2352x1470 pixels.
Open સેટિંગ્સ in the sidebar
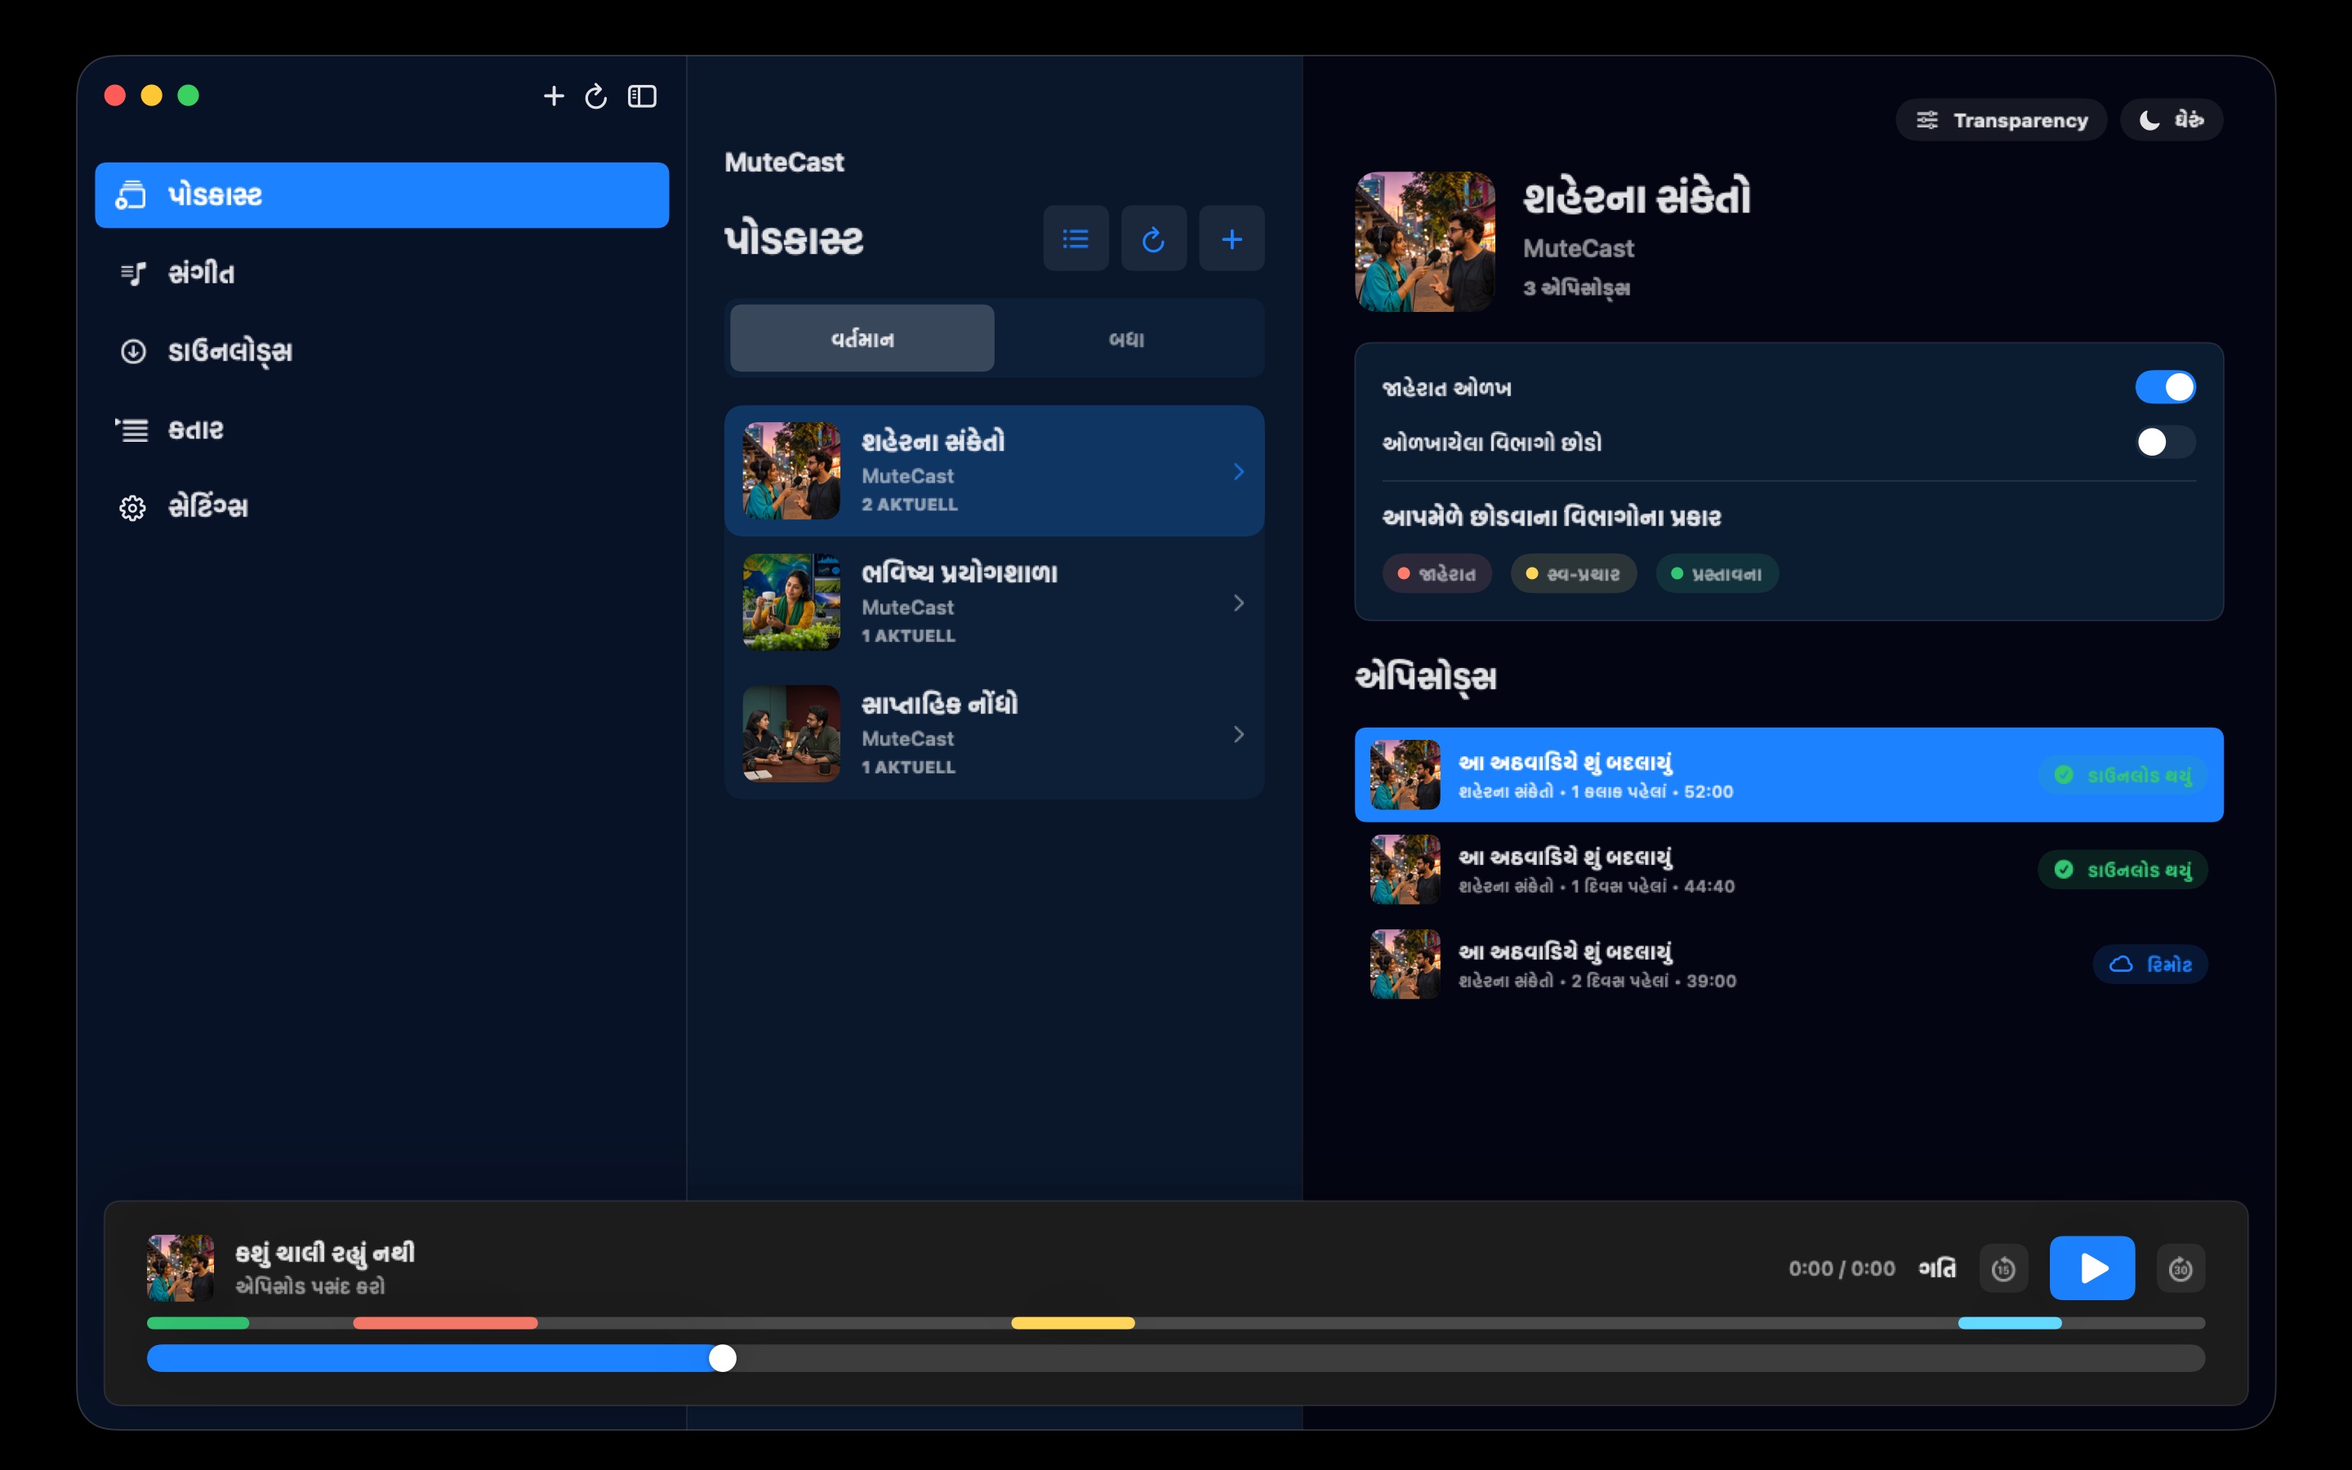pos(382,506)
